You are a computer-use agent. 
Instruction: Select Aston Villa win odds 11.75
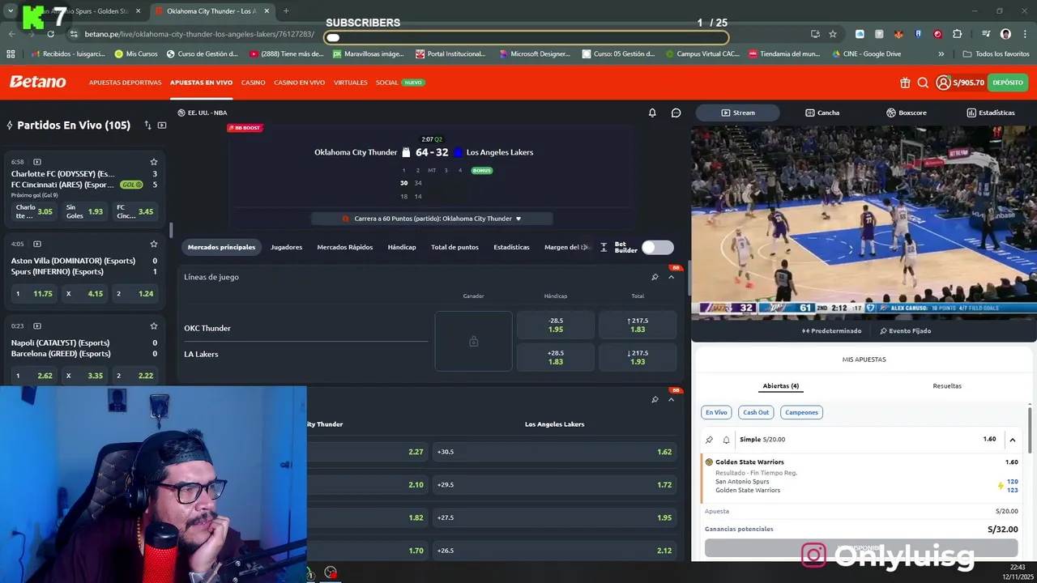click(34, 293)
